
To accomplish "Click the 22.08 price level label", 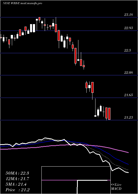I will point(128,73).
